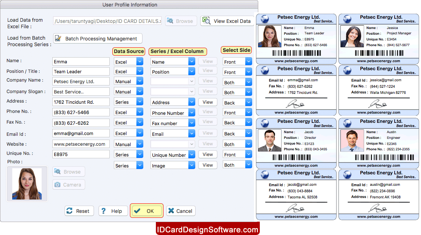
Task: Click the Unique No. field showing E8975
Action: click(81, 154)
